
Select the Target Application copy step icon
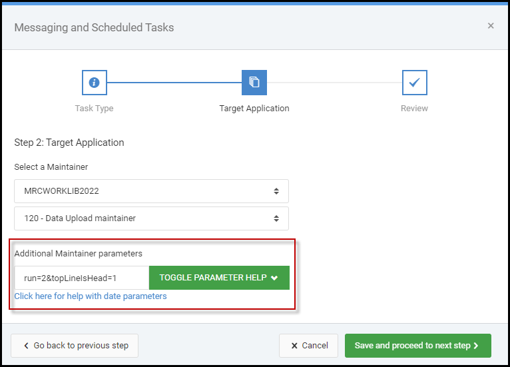tap(254, 83)
